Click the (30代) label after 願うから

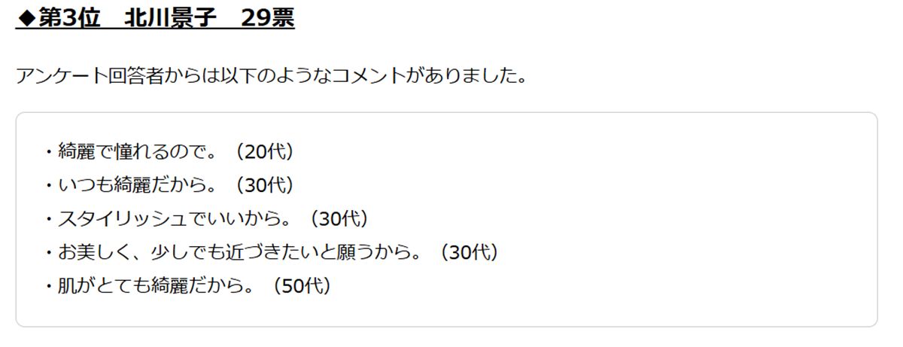pyautogui.click(x=468, y=253)
